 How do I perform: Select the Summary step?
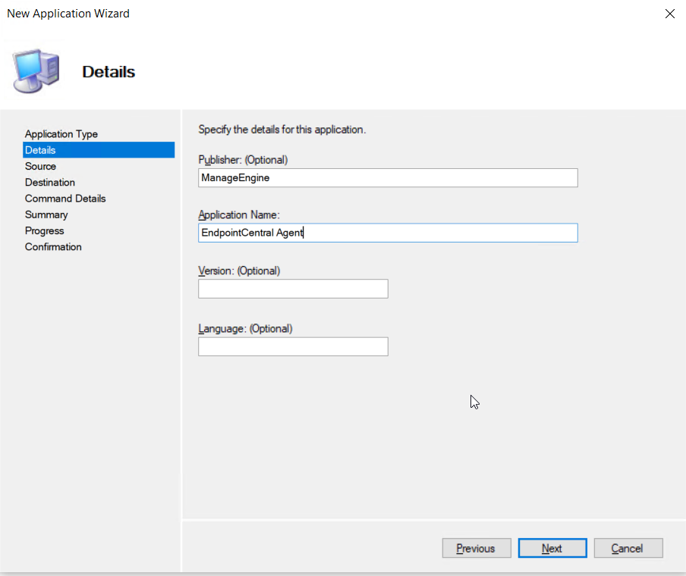click(x=46, y=214)
